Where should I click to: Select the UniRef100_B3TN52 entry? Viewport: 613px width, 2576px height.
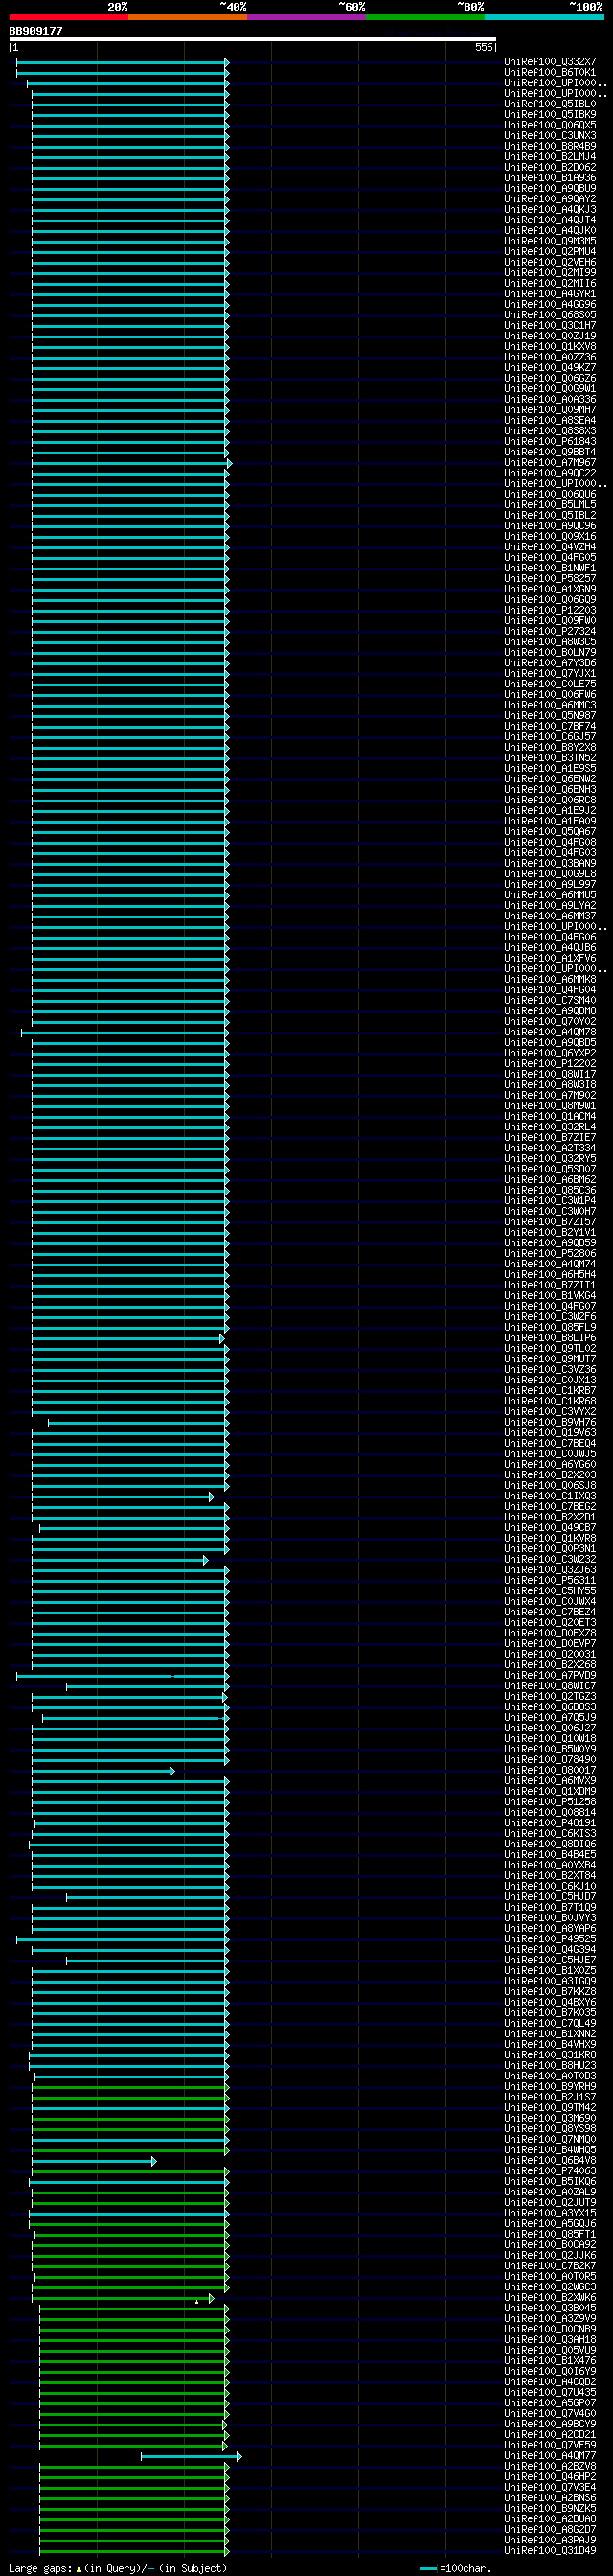click(x=550, y=758)
